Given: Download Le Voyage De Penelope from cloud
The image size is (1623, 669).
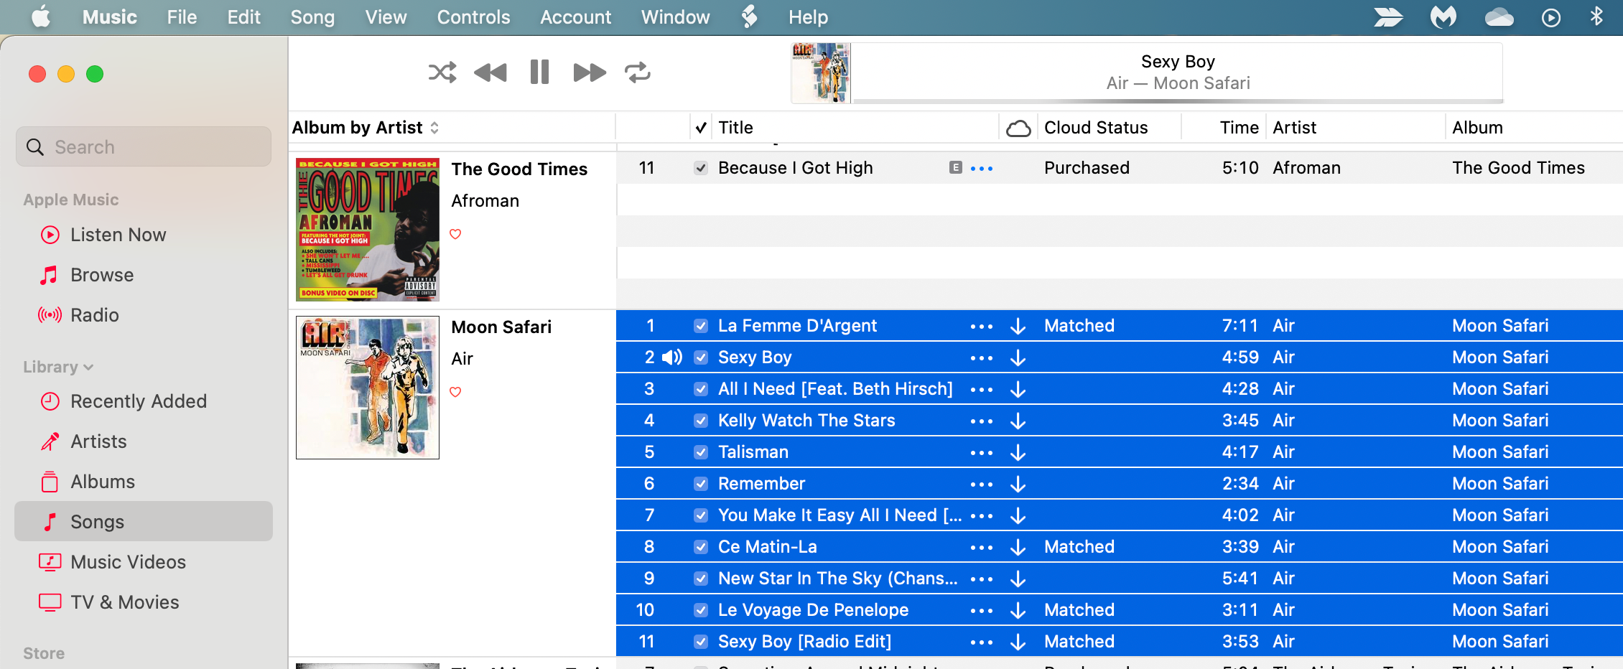Looking at the screenshot, I should click(1018, 610).
